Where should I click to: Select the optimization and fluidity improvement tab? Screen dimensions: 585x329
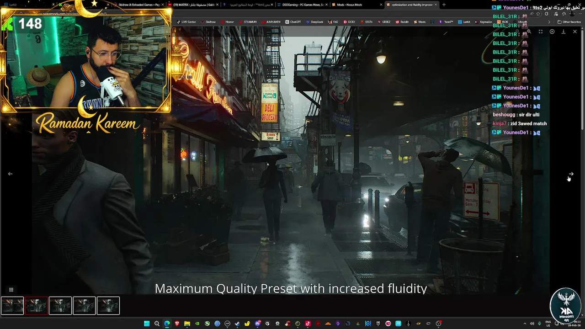coord(411,5)
